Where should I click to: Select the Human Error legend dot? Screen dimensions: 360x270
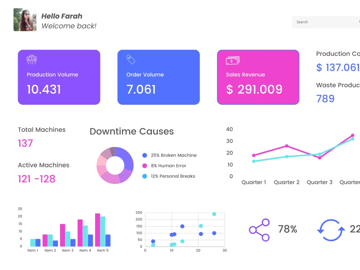coord(145,166)
